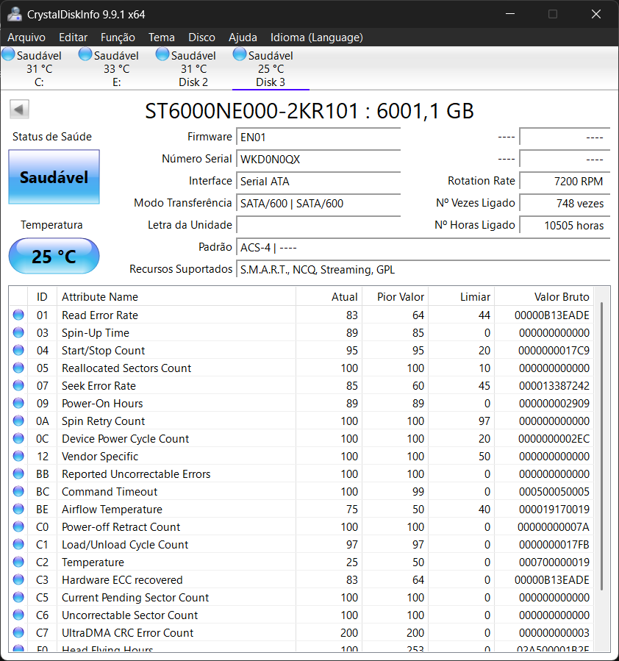Click the Interface field showing Serial ATA
The height and width of the screenshot is (661, 619).
pyautogui.click(x=318, y=182)
